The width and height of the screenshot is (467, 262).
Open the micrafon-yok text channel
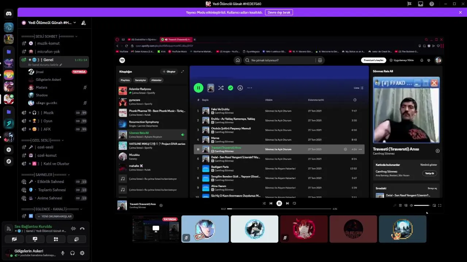tap(54, 52)
